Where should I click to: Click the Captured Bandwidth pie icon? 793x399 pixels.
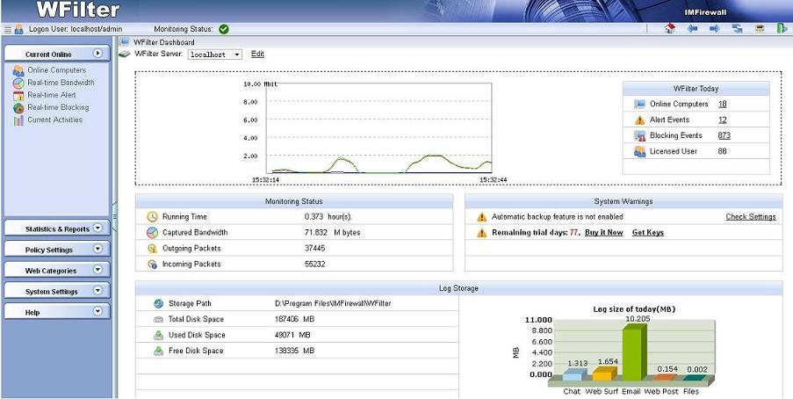tap(152, 233)
